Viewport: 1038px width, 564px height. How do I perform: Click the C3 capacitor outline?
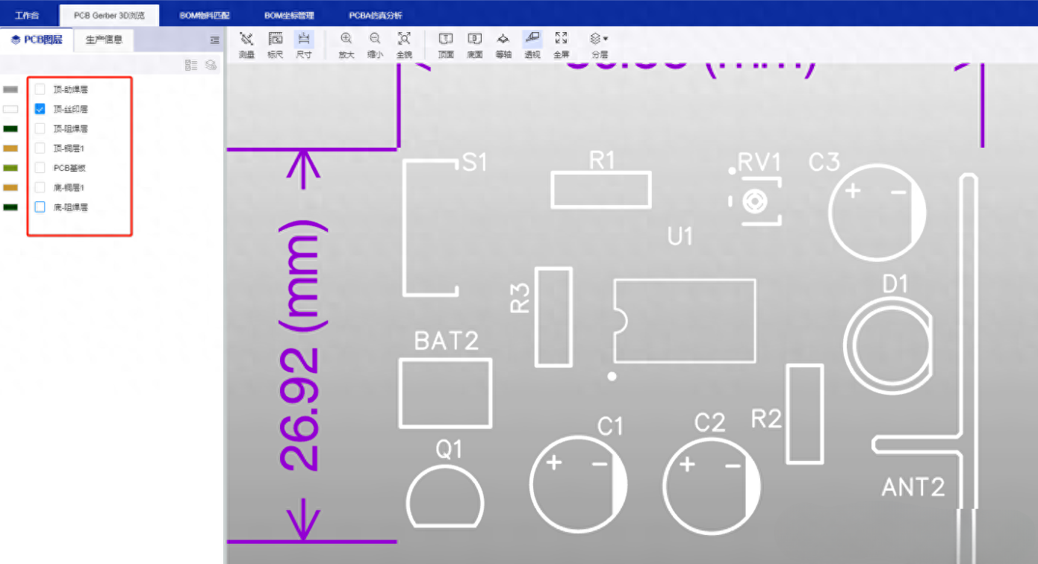click(877, 213)
